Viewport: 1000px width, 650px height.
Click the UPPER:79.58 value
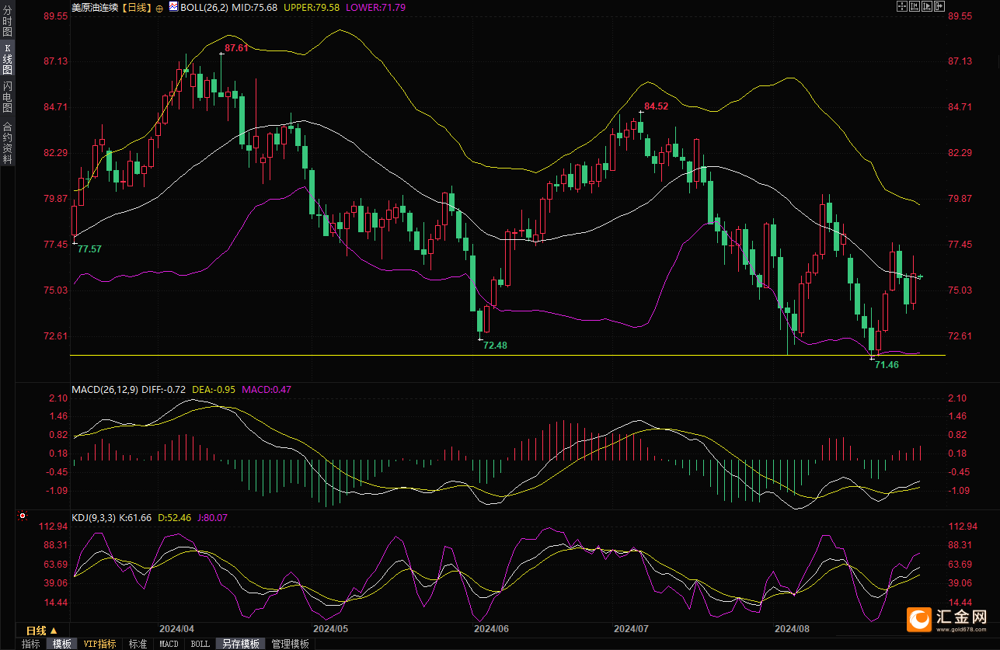point(311,7)
